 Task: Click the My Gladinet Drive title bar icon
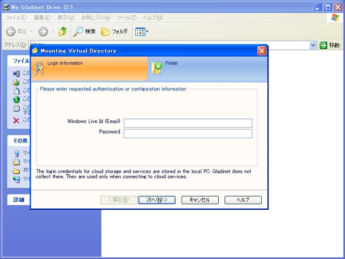point(6,7)
